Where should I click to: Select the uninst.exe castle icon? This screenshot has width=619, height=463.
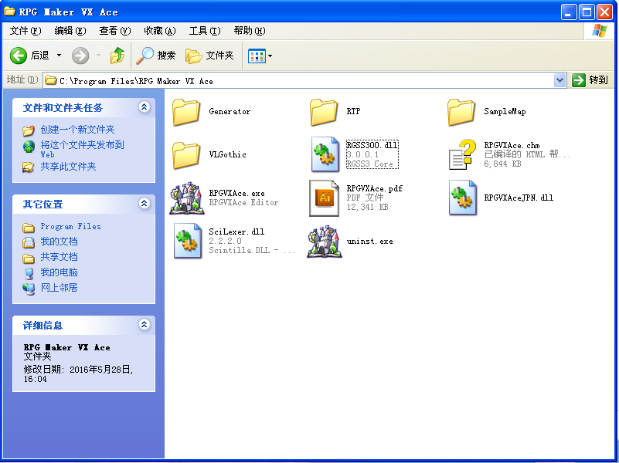click(x=324, y=242)
